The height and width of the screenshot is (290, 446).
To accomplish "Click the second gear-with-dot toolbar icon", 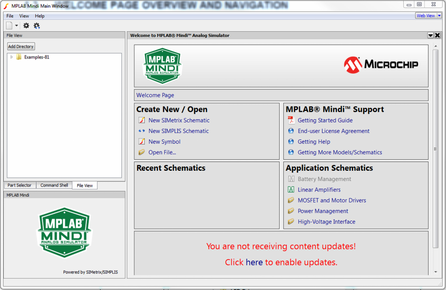I will pyautogui.click(x=37, y=26).
